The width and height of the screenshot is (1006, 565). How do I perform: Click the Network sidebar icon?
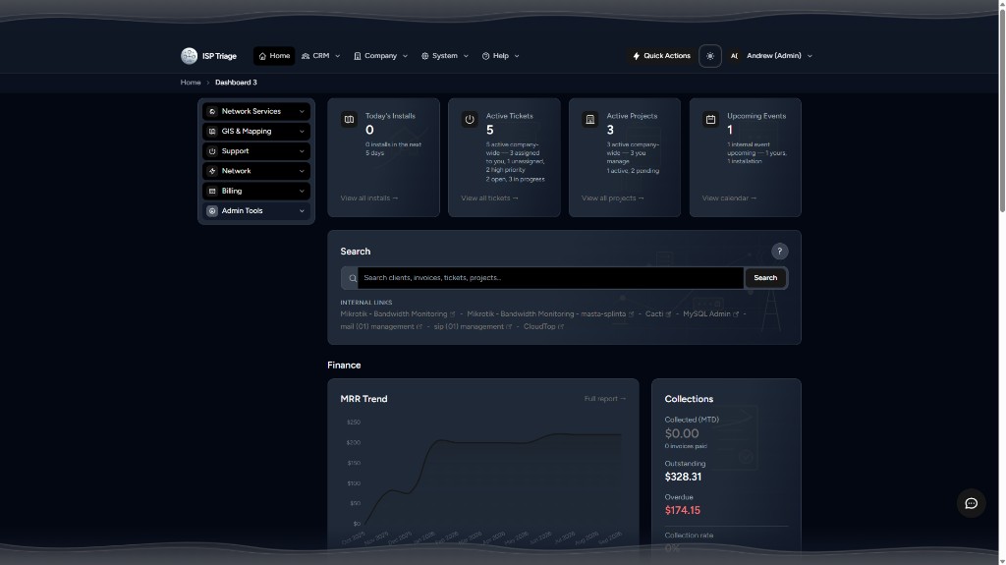pyautogui.click(x=212, y=171)
